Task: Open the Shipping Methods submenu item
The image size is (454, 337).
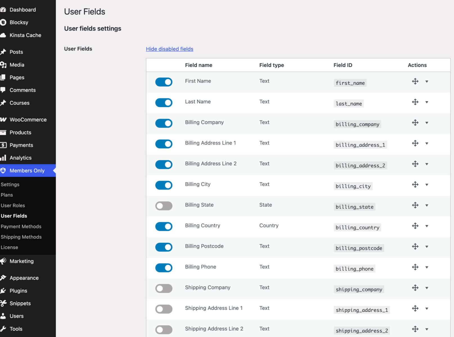Action: coord(21,237)
